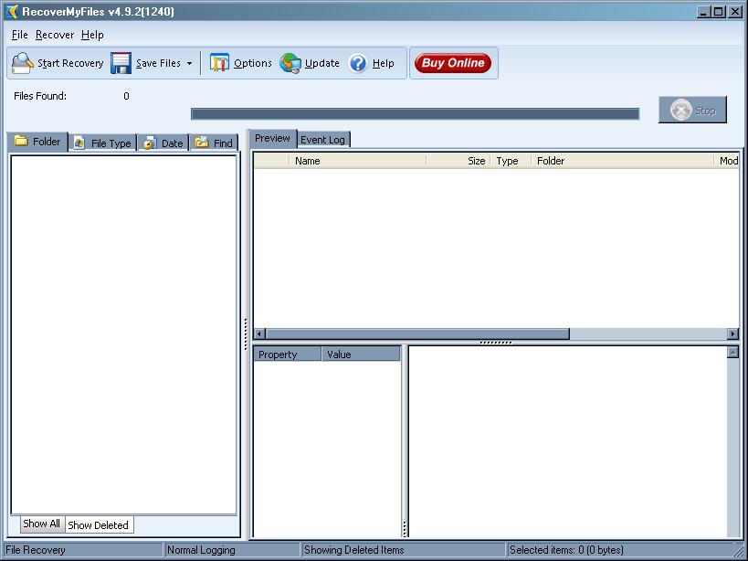The width and height of the screenshot is (748, 561).
Task: Click the Buy Online button
Action: (x=452, y=63)
